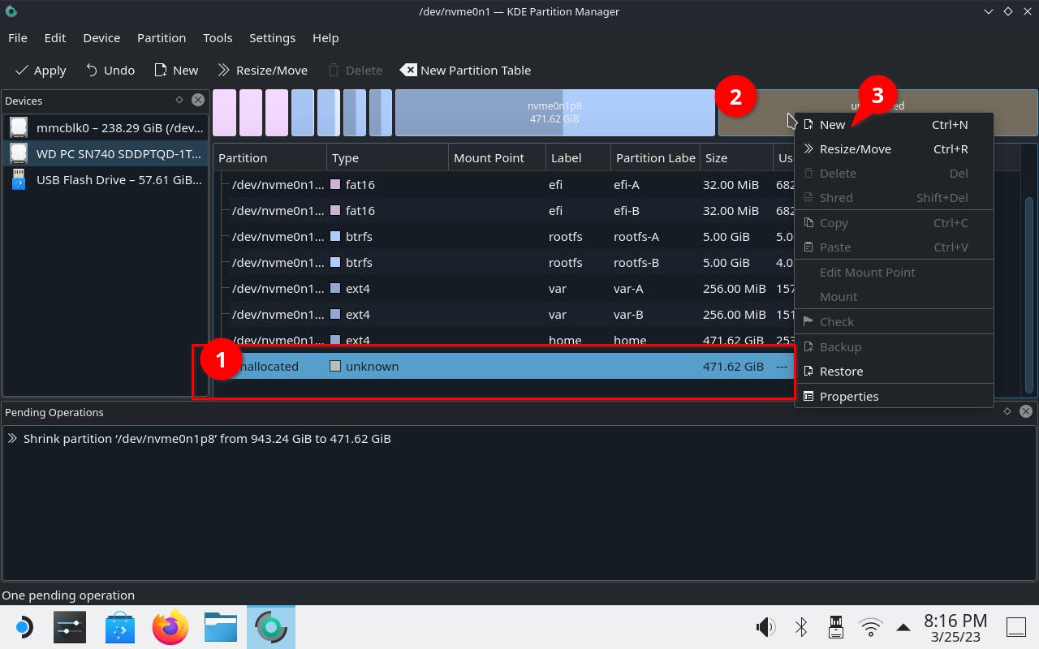
Task: Float the Devices panel
Action: [x=179, y=100]
